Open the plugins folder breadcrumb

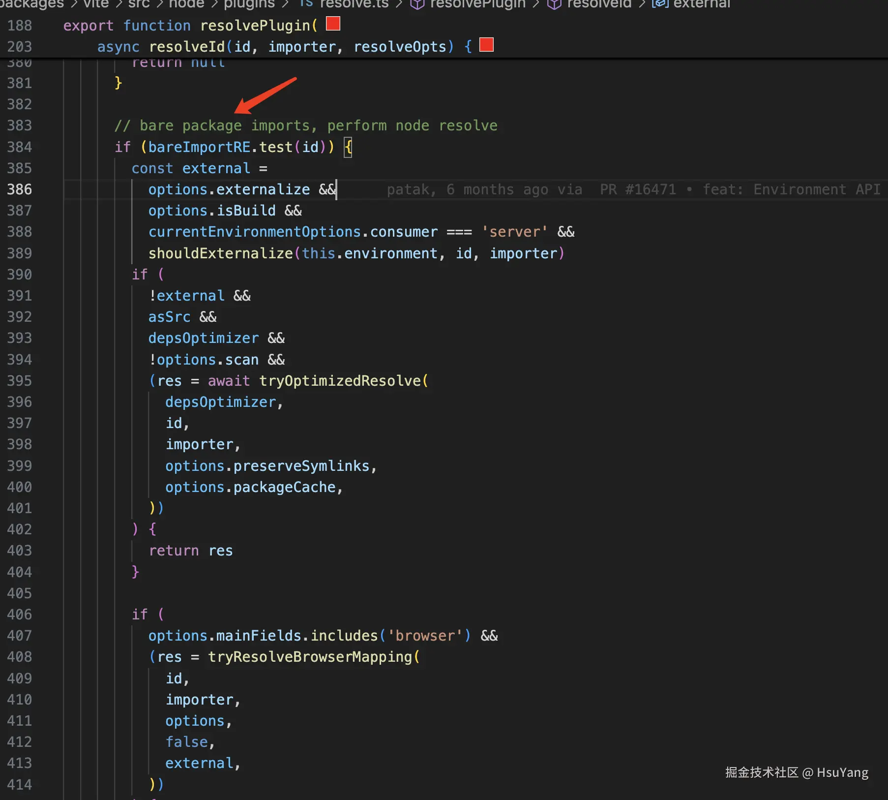pos(249,4)
